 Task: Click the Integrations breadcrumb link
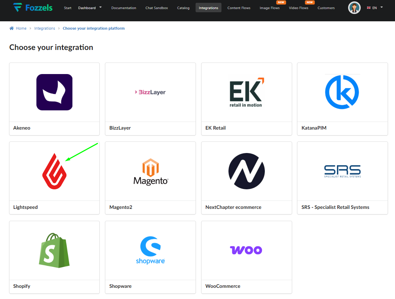point(44,28)
